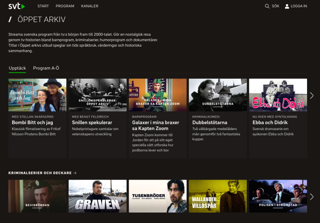Screen dimensions: 320x223
Task: Click arrow icon beside Kriminalserier och deckare
Action: 75,173
